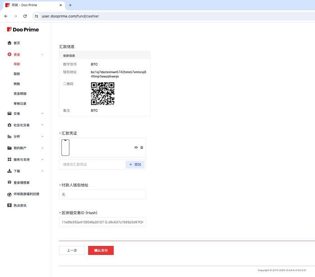Click the 登录理想家 gift icon item
Screen dimensions: 315x277
click(x=21, y=183)
